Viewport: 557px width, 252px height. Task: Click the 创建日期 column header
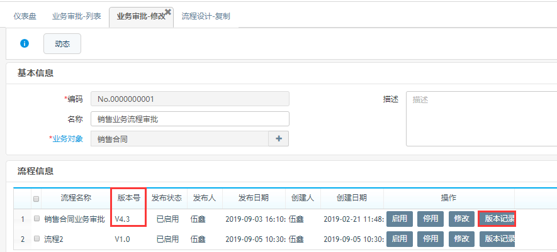coord(352,198)
